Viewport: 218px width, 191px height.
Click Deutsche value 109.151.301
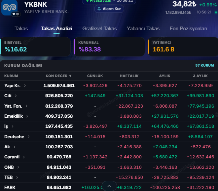click(x=59, y=137)
